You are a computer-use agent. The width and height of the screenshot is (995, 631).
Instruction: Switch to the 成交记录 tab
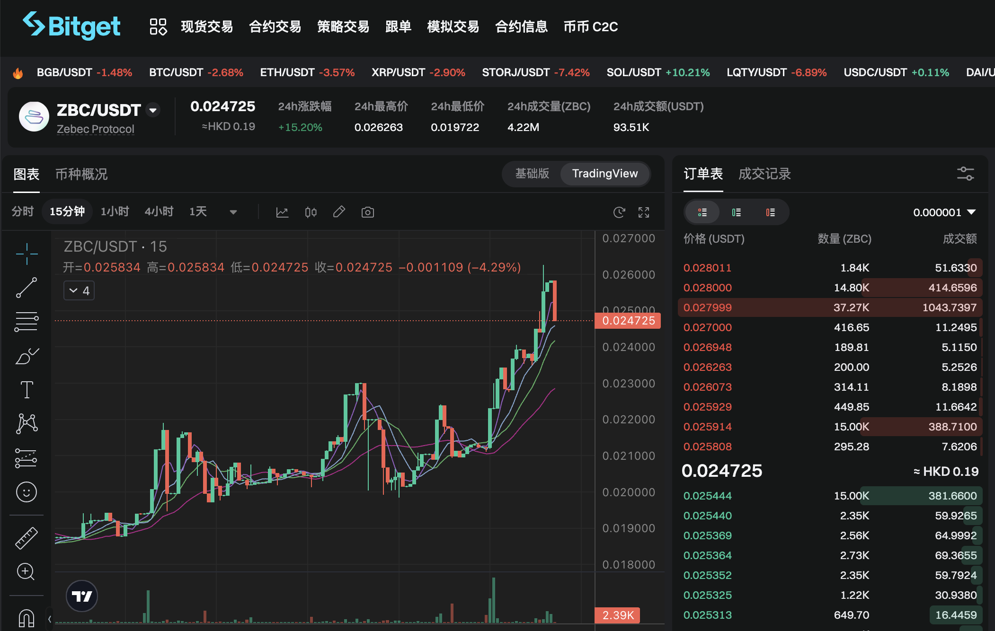764,174
